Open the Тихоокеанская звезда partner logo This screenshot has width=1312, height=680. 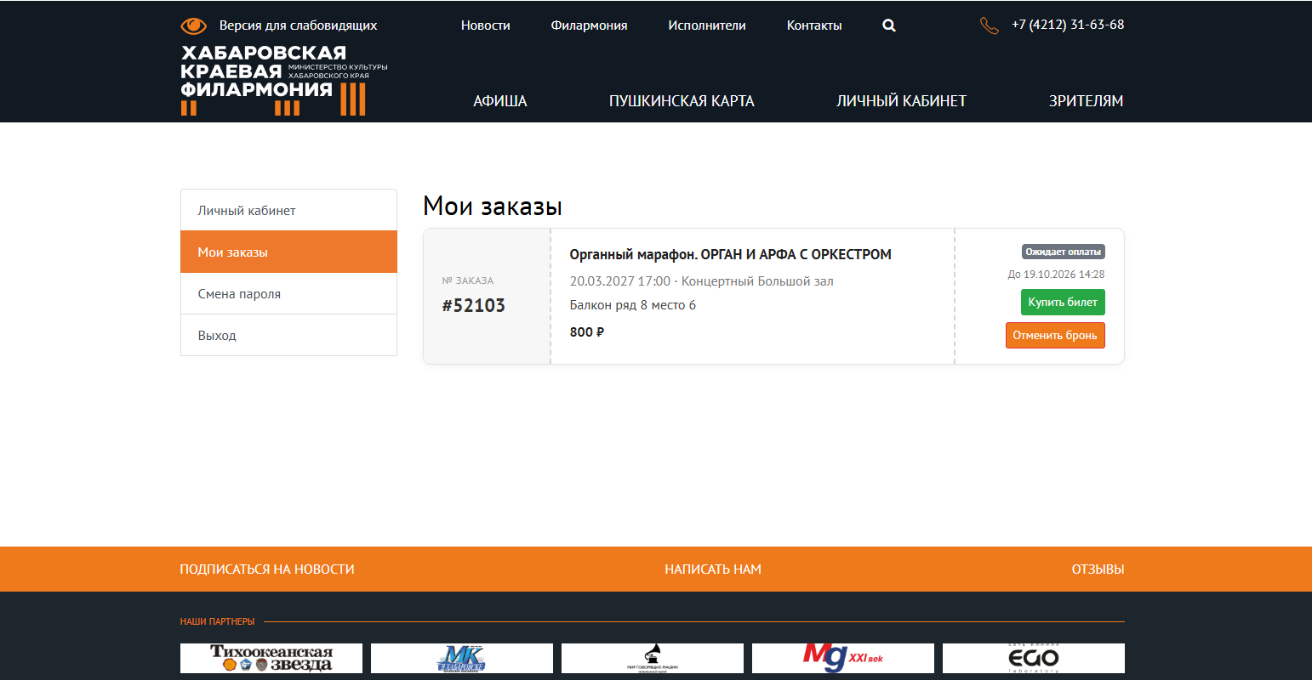tap(271, 658)
